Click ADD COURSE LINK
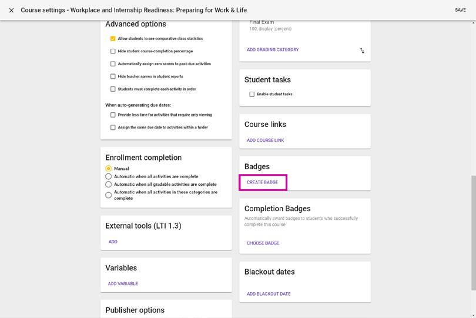Viewport: 476px width, 318px height. click(265, 140)
